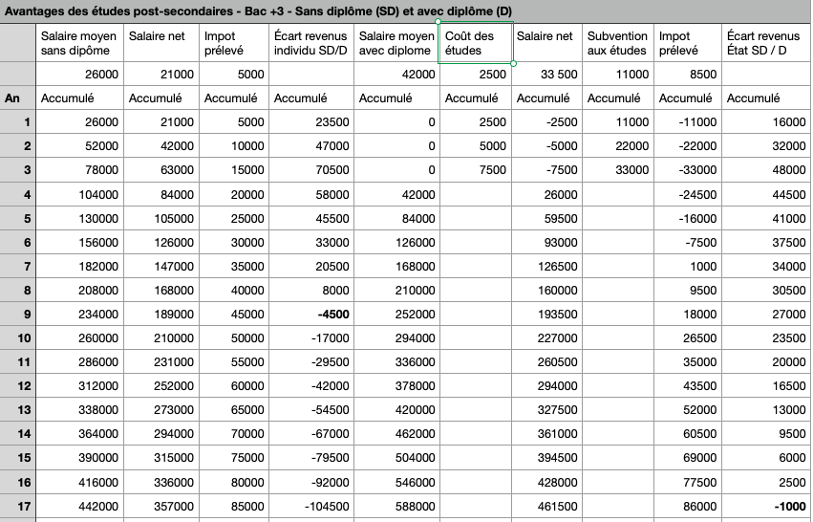Image resolution: width=813 pixels, height=522 pixels.
Task: Select row header number 9
Action: [x=17, y=314]
